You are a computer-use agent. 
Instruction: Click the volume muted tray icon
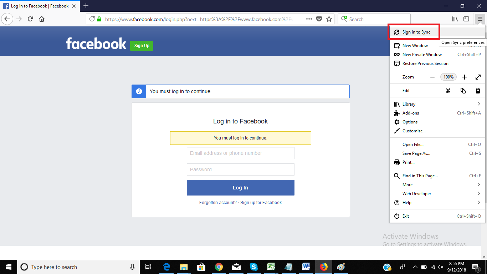(441, 267)
